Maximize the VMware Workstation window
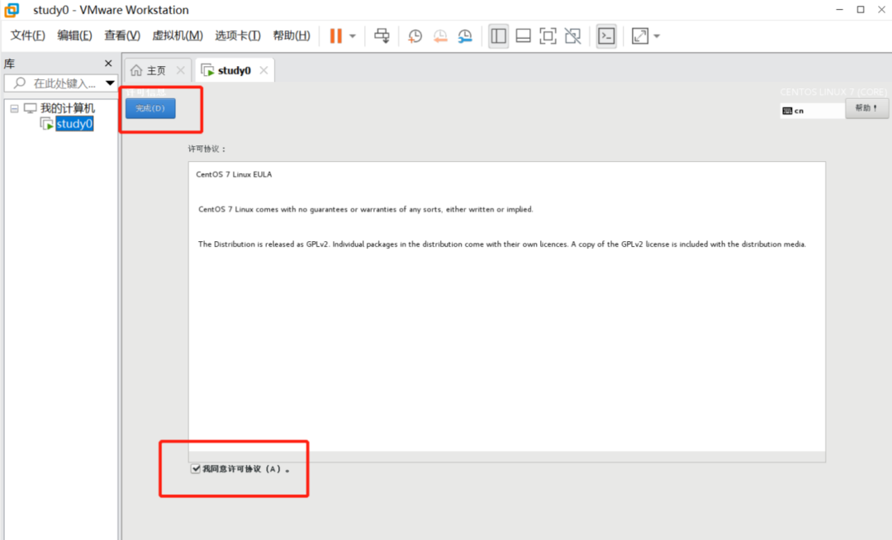 (861, 10)
